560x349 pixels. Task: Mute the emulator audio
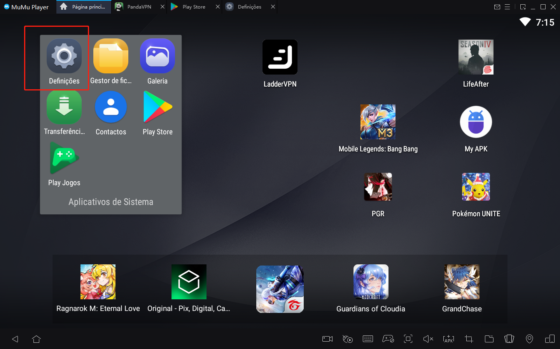point(428,339)
